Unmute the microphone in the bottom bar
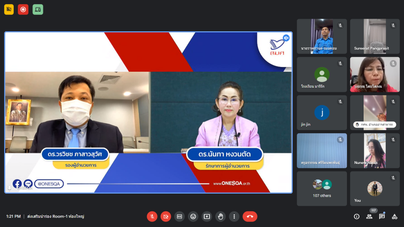 pyautogui.click(x=152, y=216)
